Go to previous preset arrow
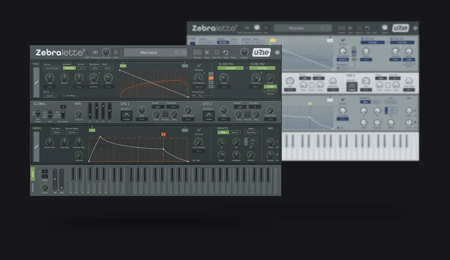Image resolution: width=450 pixels, height=260 pixels. click(x=177, y=52)
